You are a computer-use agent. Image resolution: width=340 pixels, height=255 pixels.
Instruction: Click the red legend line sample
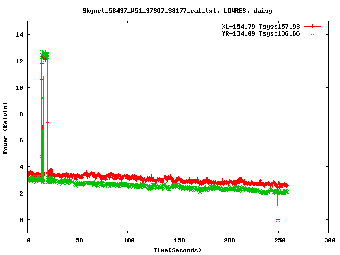312,27
